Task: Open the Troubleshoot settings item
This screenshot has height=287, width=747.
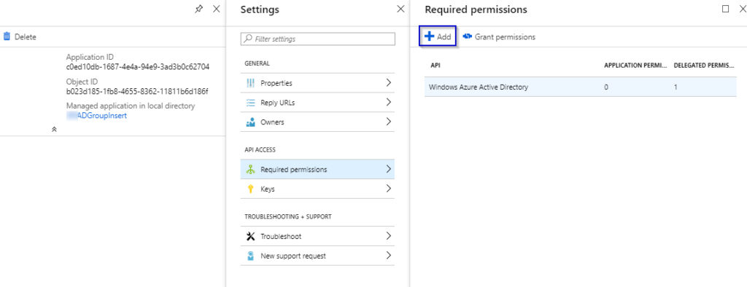Action: pyautogui.click(x=317, y=236)
